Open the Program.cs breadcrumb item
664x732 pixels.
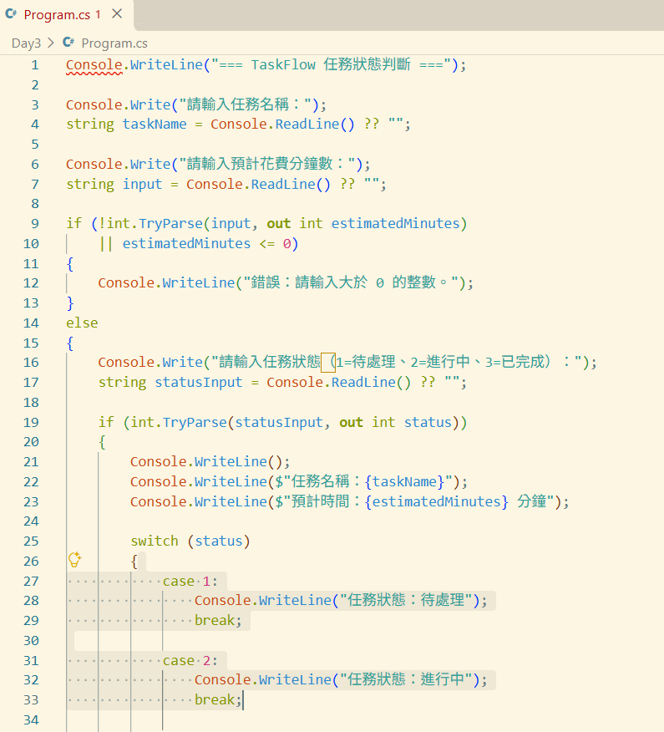114,43
